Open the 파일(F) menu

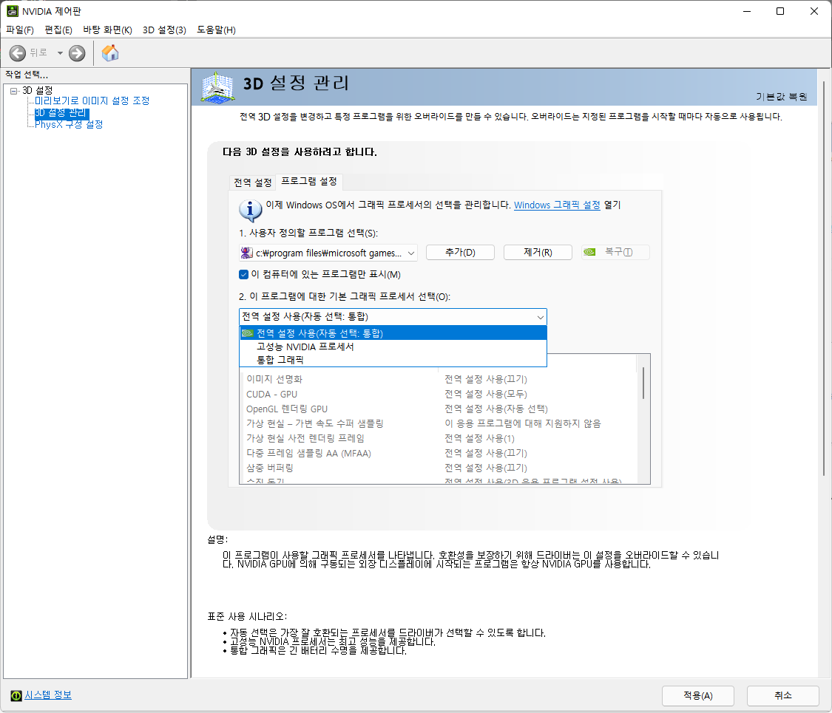[20, 30]
